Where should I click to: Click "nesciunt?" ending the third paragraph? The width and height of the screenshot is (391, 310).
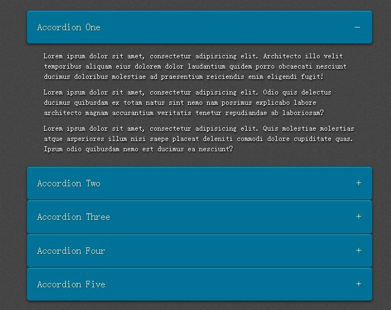(216, 149)
